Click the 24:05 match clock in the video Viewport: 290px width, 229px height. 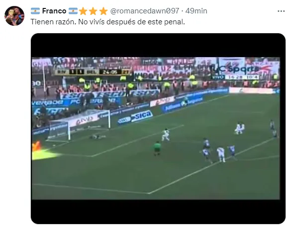(110, 72)
